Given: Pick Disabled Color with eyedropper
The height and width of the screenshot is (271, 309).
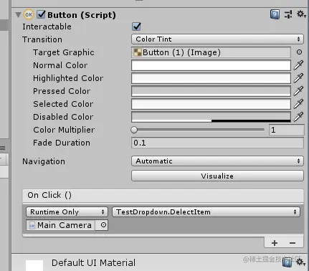Looking at the screenshot, I should click(298, 117).
